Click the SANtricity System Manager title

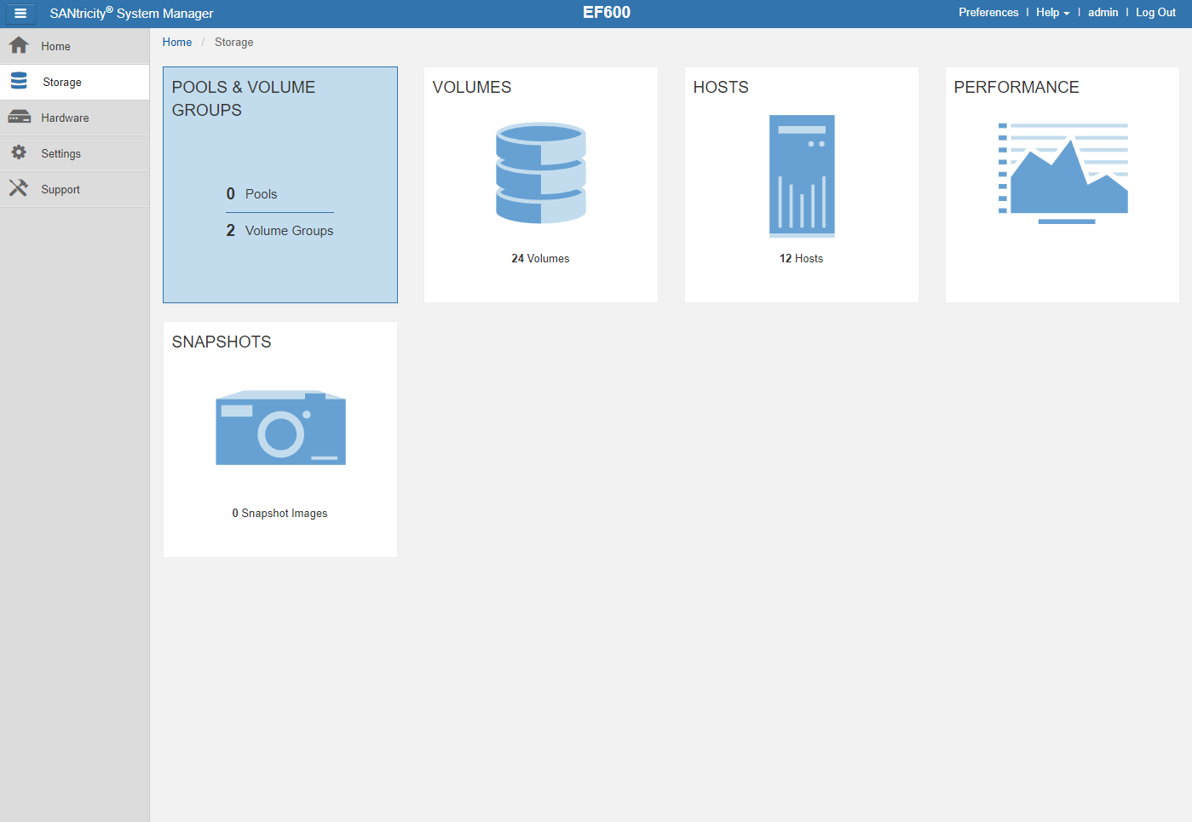(131, 13)
